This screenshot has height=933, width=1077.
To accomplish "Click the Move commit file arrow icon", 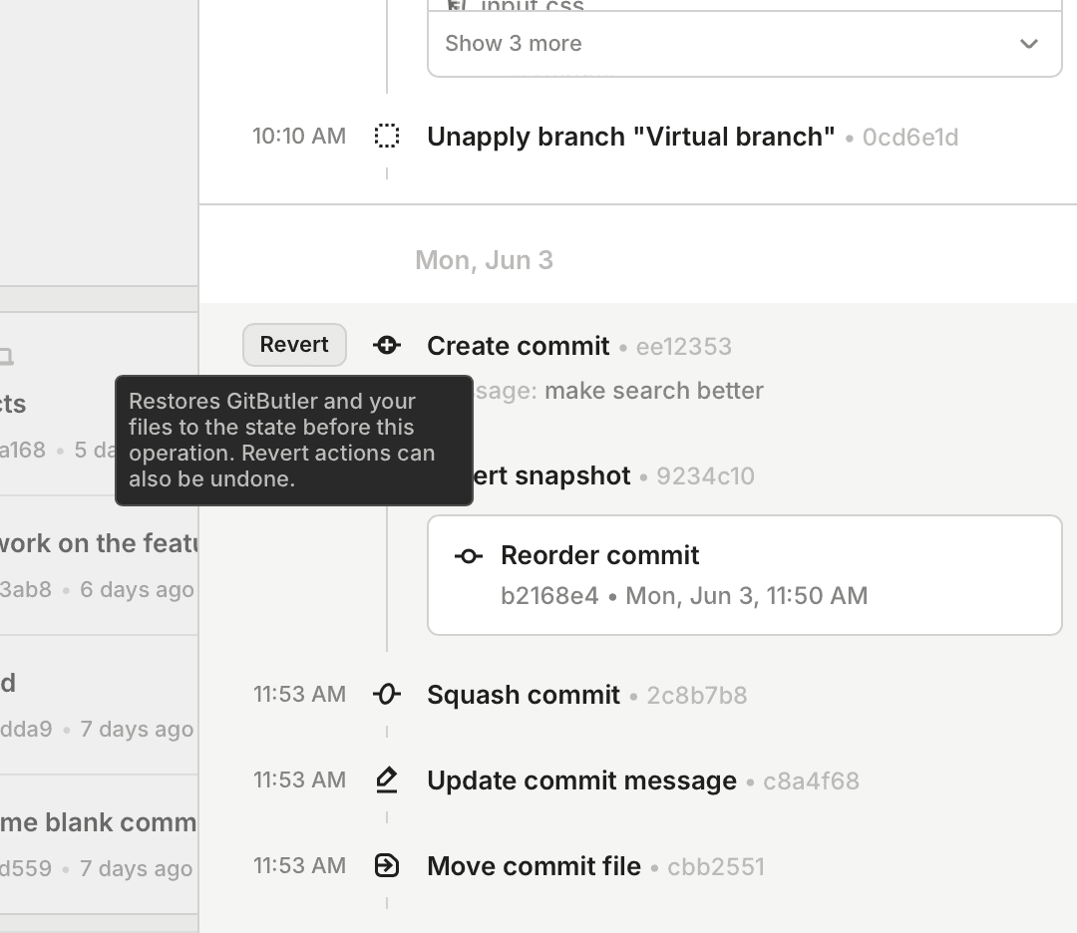I will pyautogui.click(x=387, y=866).
